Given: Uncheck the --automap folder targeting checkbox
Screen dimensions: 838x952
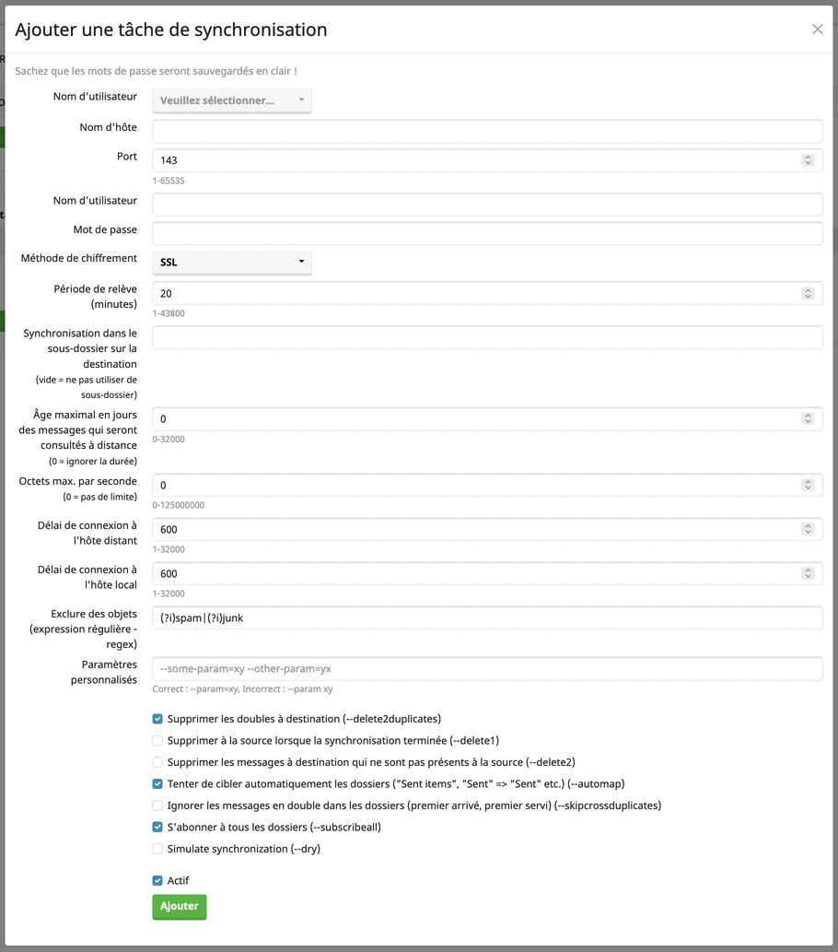Looking at the screenshot, I should (x=157, y=784).
